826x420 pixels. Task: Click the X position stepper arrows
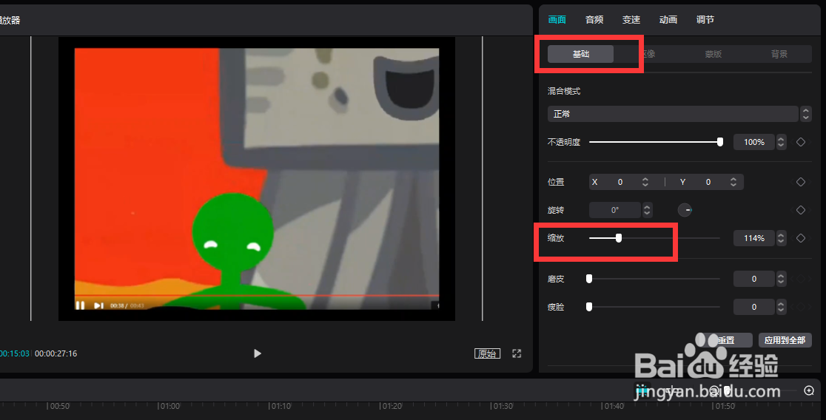[x=645, y=182]
